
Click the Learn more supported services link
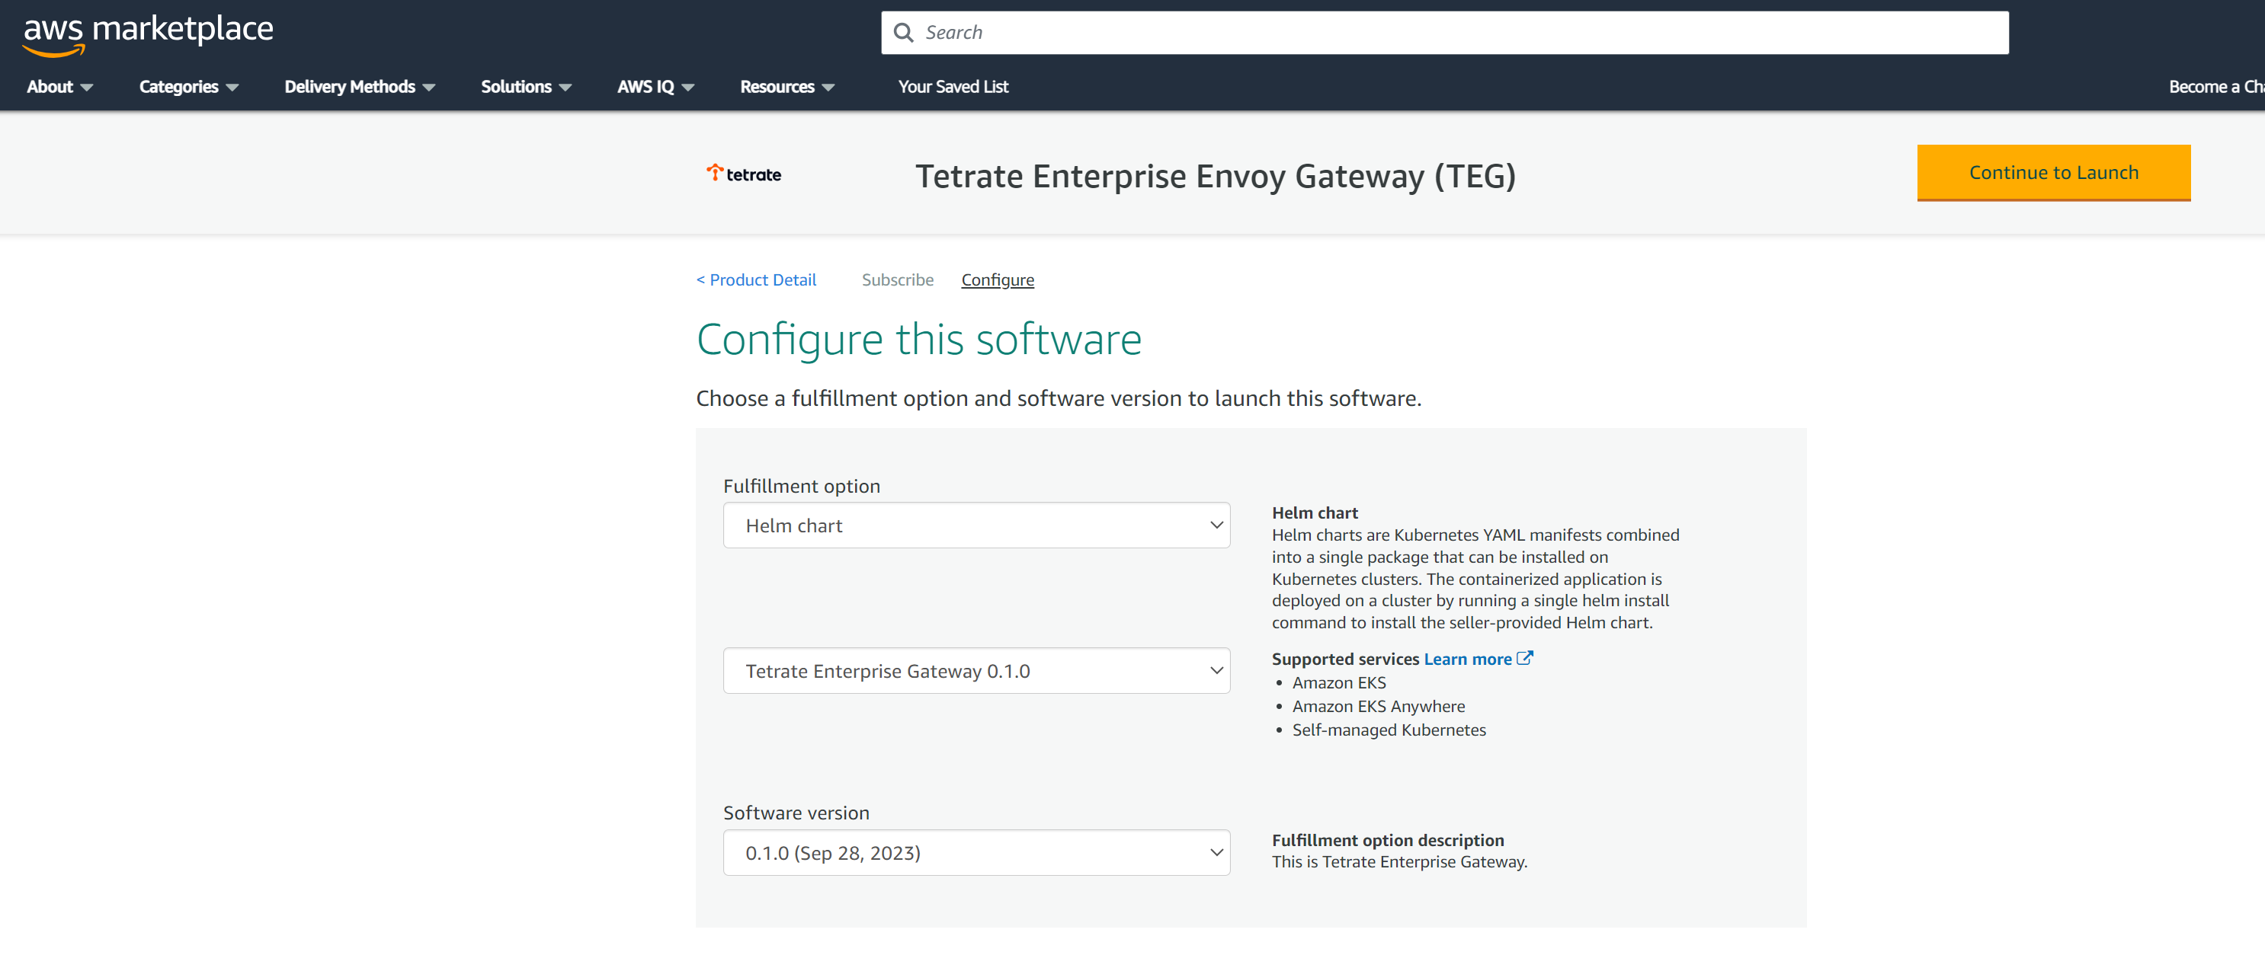coord(1468,659)
